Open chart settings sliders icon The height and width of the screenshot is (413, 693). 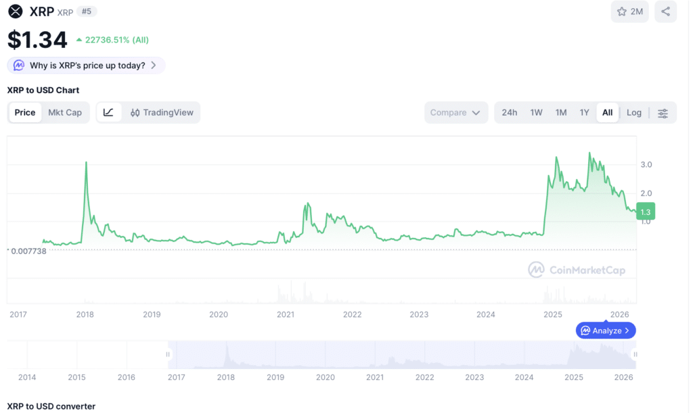click(663, 113)
